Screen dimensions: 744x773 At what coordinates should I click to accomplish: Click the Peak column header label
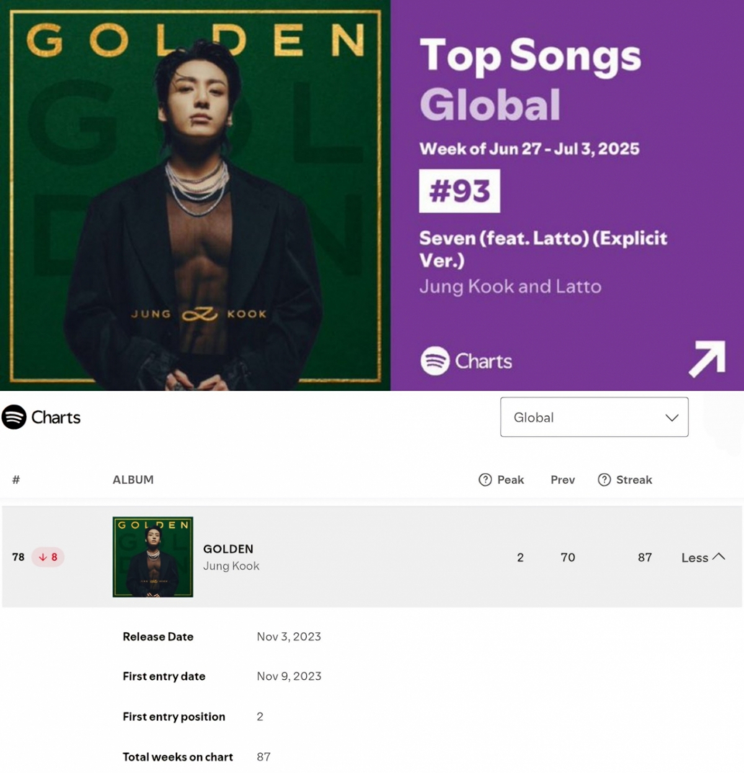[x=510, y=480]
